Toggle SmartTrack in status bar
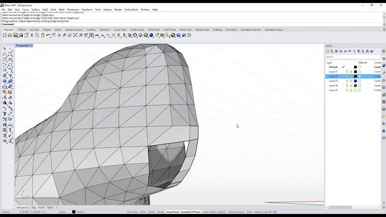Viewport: 386px width, 217px height. (172, 212)
